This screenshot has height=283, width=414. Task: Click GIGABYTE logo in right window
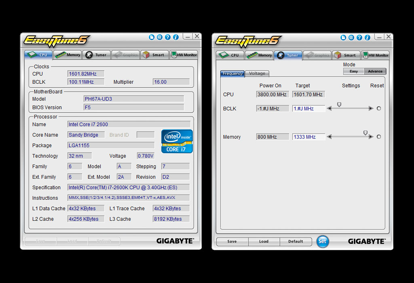[x=367, y=241]
